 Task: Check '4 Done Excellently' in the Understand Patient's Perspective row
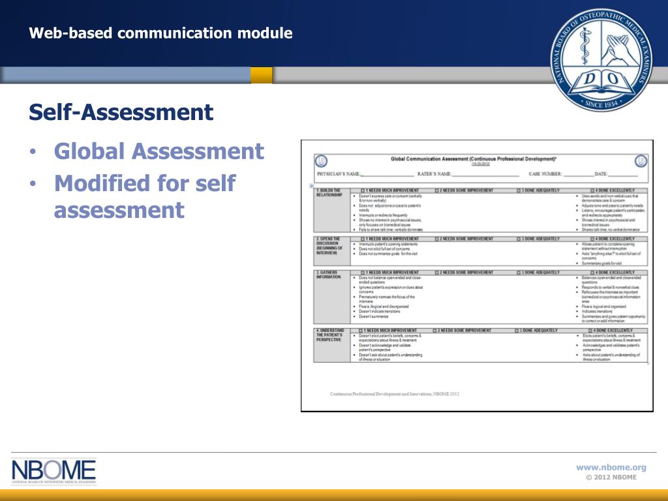pyautogui.click(x=590, y=331)
